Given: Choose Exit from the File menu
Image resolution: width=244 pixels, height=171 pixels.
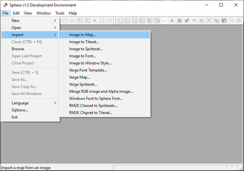Looking at the screenshot, I should (15, 117).
